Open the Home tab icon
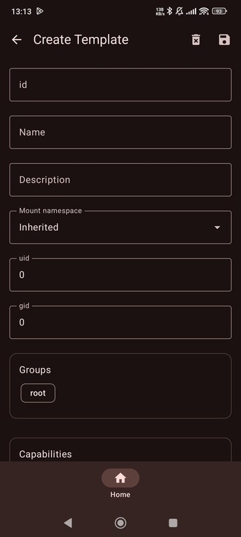Screen dimensions: 241x537 (x=120, y=478)
